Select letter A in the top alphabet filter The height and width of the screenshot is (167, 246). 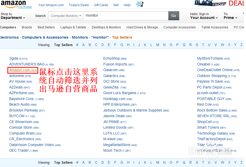(83, 45)
